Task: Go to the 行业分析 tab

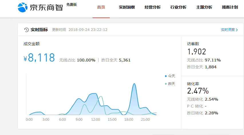Action: (x=178, y=7)
